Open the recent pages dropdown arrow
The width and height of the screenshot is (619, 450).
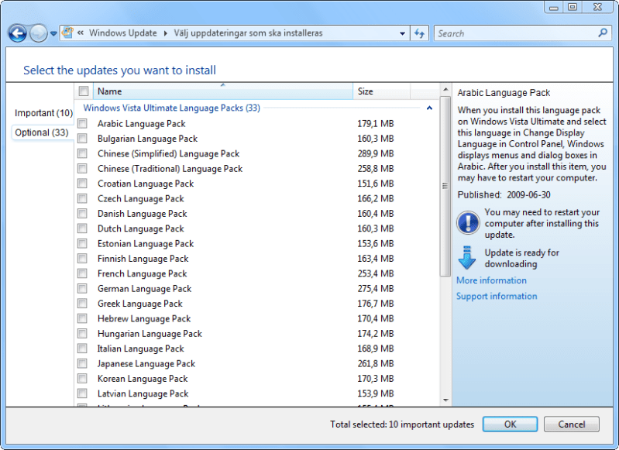(53, 34)
